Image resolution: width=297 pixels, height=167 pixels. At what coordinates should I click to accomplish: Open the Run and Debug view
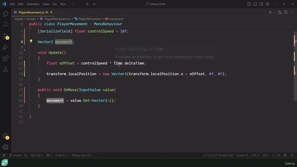[6, 47]
